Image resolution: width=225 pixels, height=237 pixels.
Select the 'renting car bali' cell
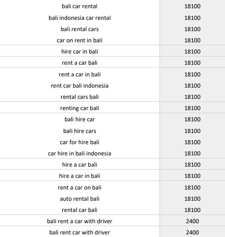(x=80, y=108)
